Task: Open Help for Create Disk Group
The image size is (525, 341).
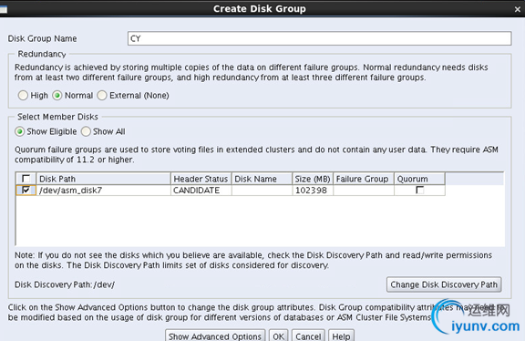Action: point(341,336)
